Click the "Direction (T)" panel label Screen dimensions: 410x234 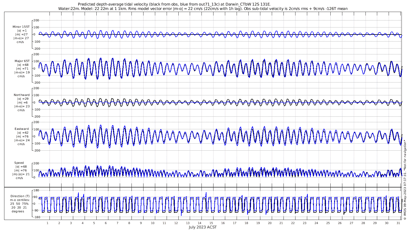click(20, 196)
